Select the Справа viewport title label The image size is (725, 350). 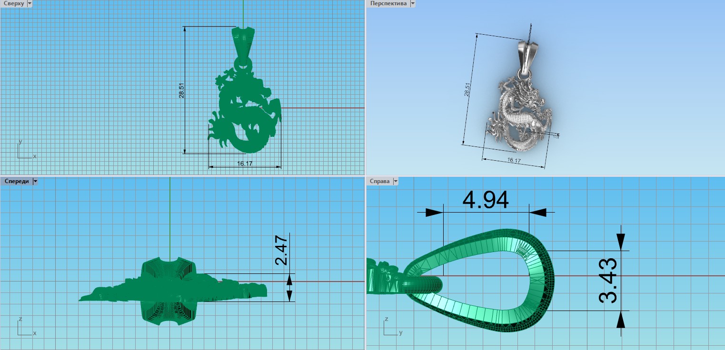coord(379,181)
